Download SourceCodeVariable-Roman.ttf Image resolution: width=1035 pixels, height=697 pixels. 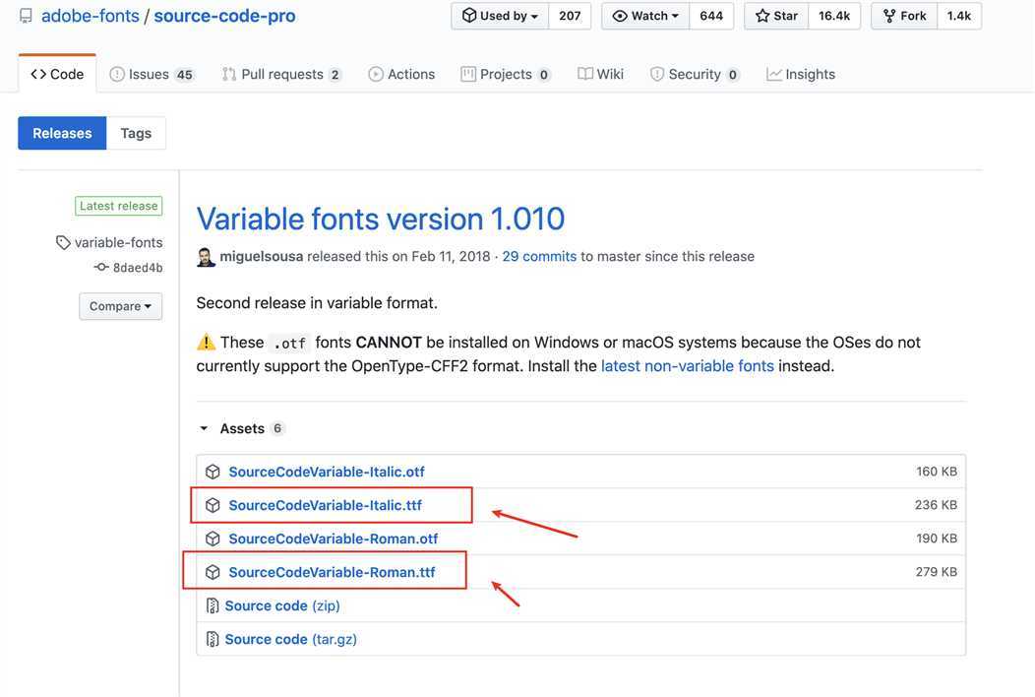(332, 572)
